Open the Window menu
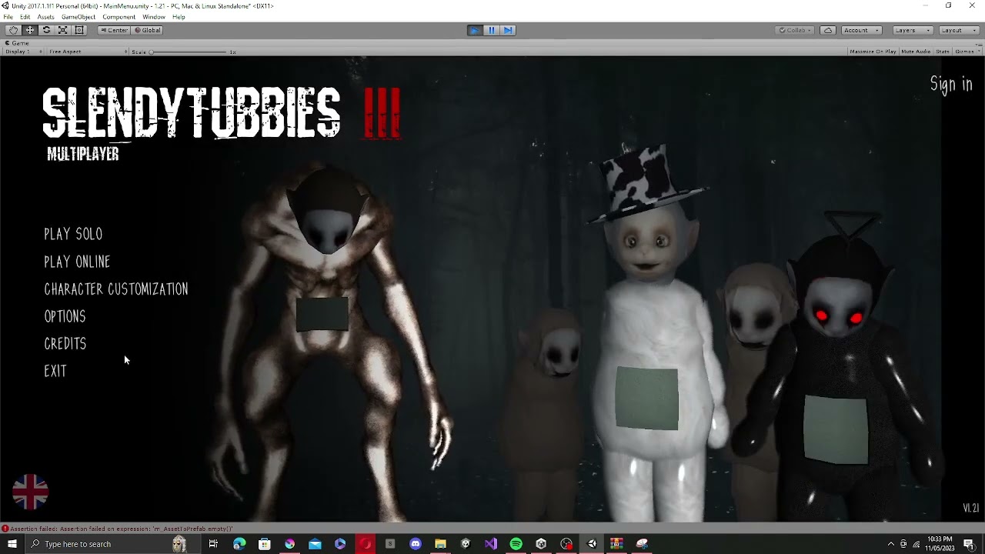 coord(154,17)
